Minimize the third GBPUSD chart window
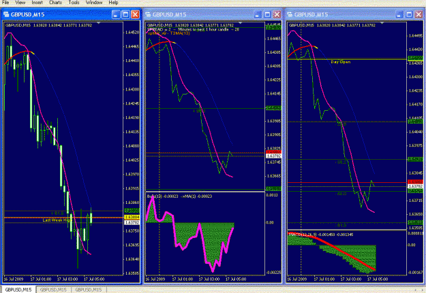 pos(399,14)
